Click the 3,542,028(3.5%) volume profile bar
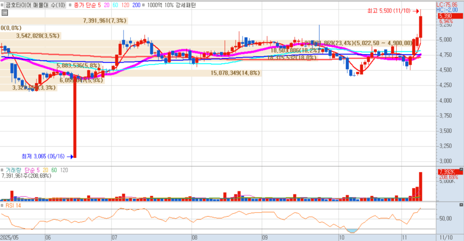 pyautogui.click(x=30, y=36)
